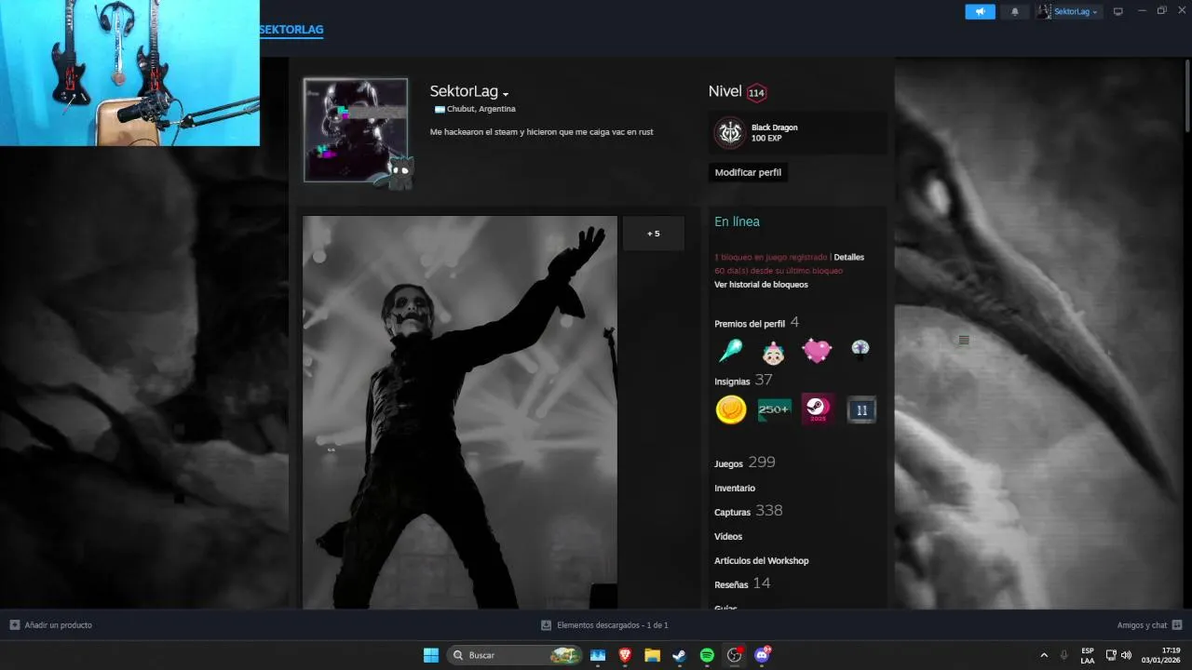Viewport: 1192px width, 670px height.
Task: Open Discord from the taskbar
Action: 762,655
